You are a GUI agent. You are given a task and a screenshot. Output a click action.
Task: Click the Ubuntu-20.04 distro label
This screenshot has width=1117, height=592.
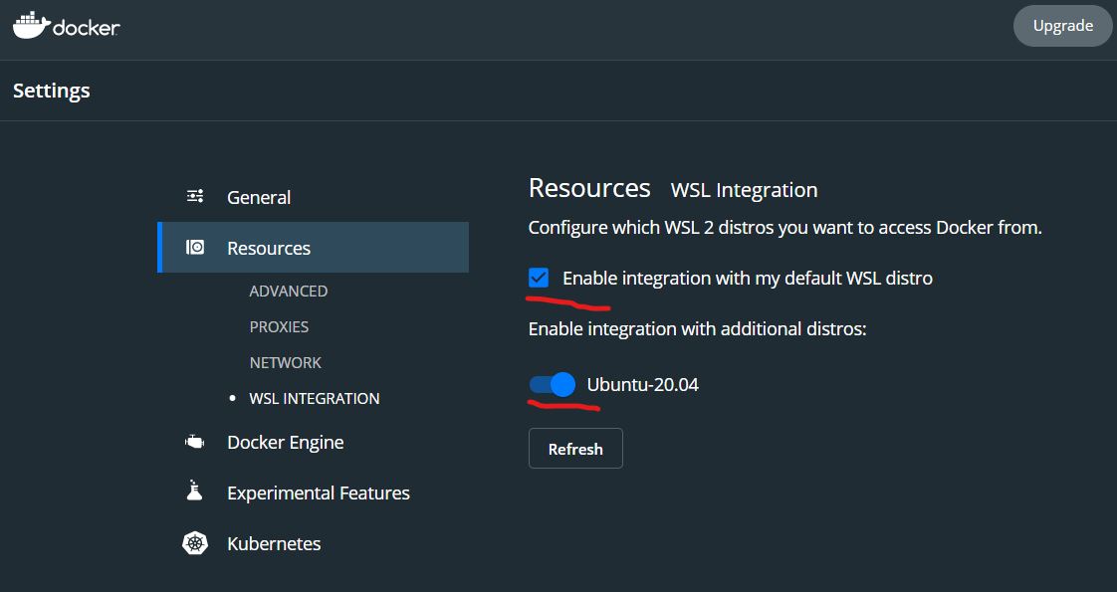pyautogui.click(x=642, y=385)
